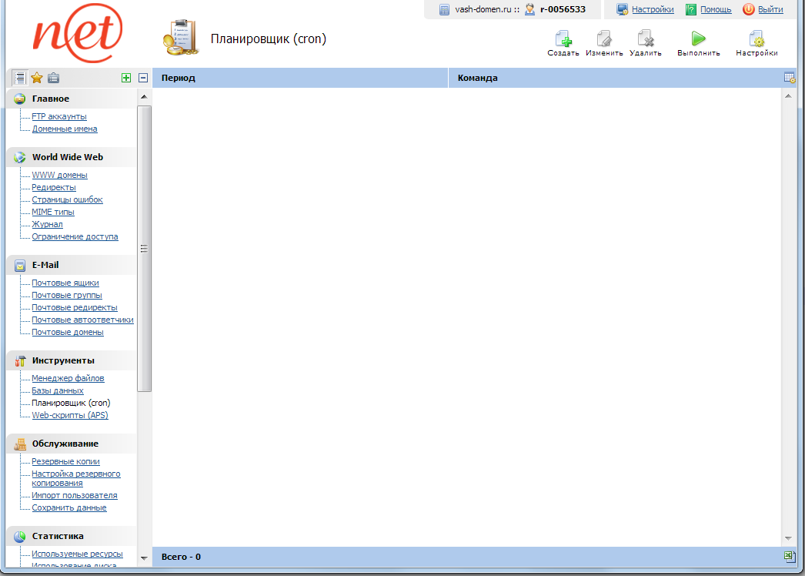805x576 pixels.
Task: Collapse the World Wide Web section header
Action: (x=67, y=157)
